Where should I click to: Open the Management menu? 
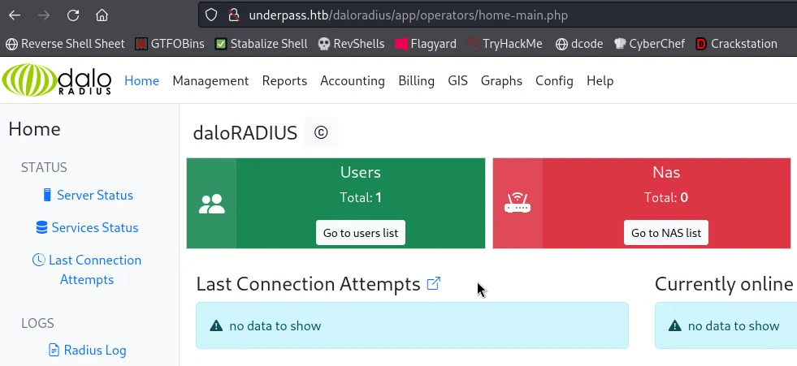pos(210,80)
